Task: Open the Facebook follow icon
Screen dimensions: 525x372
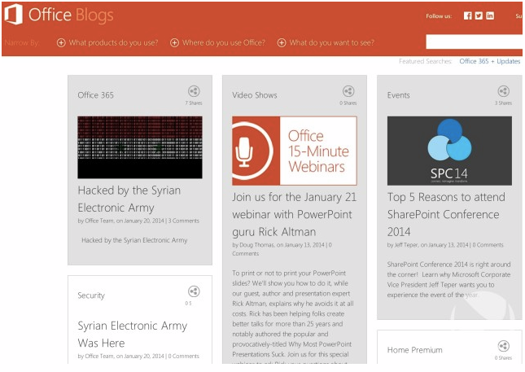Action: point(468,15)
